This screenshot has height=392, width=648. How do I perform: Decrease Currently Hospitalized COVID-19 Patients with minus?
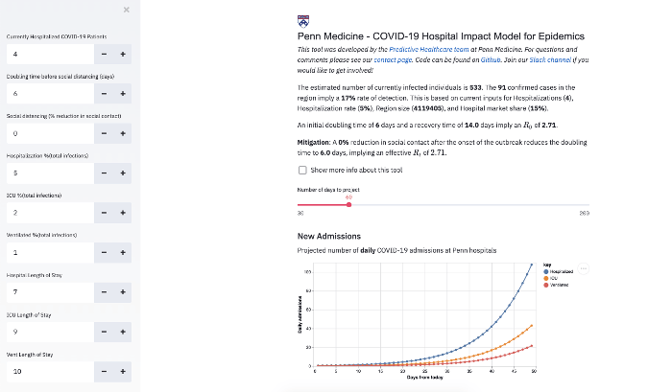pos(104,54)
